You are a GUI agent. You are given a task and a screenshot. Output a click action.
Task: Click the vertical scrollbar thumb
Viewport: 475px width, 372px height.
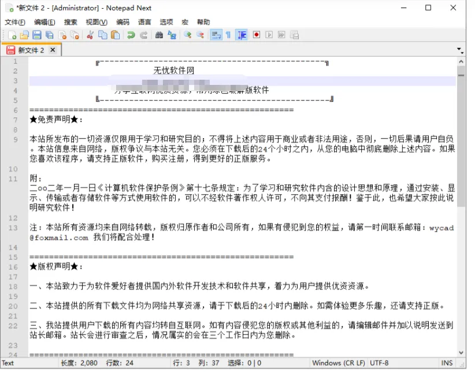(x=461, y=136)
